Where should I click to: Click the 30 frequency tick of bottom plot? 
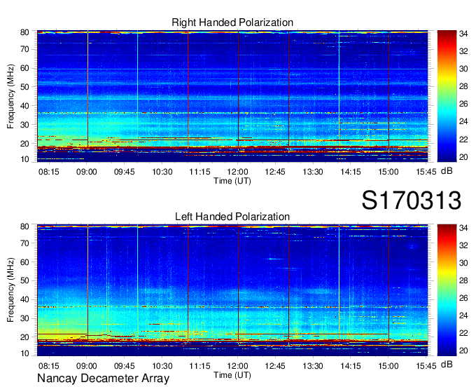24,318
